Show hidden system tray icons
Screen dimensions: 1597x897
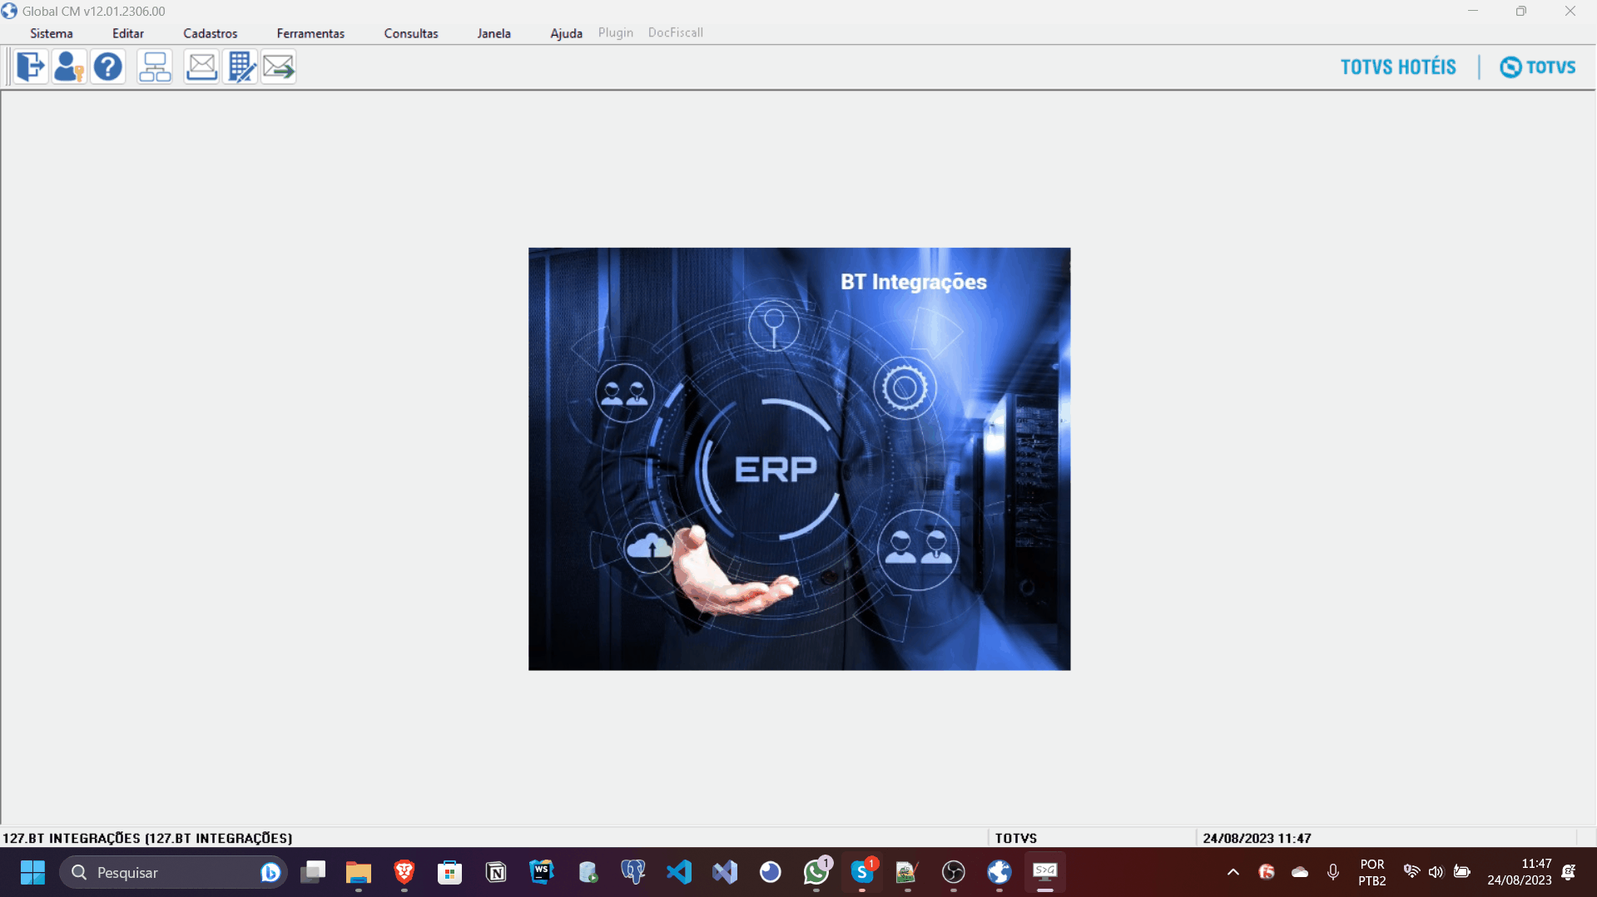point(1233,872)
